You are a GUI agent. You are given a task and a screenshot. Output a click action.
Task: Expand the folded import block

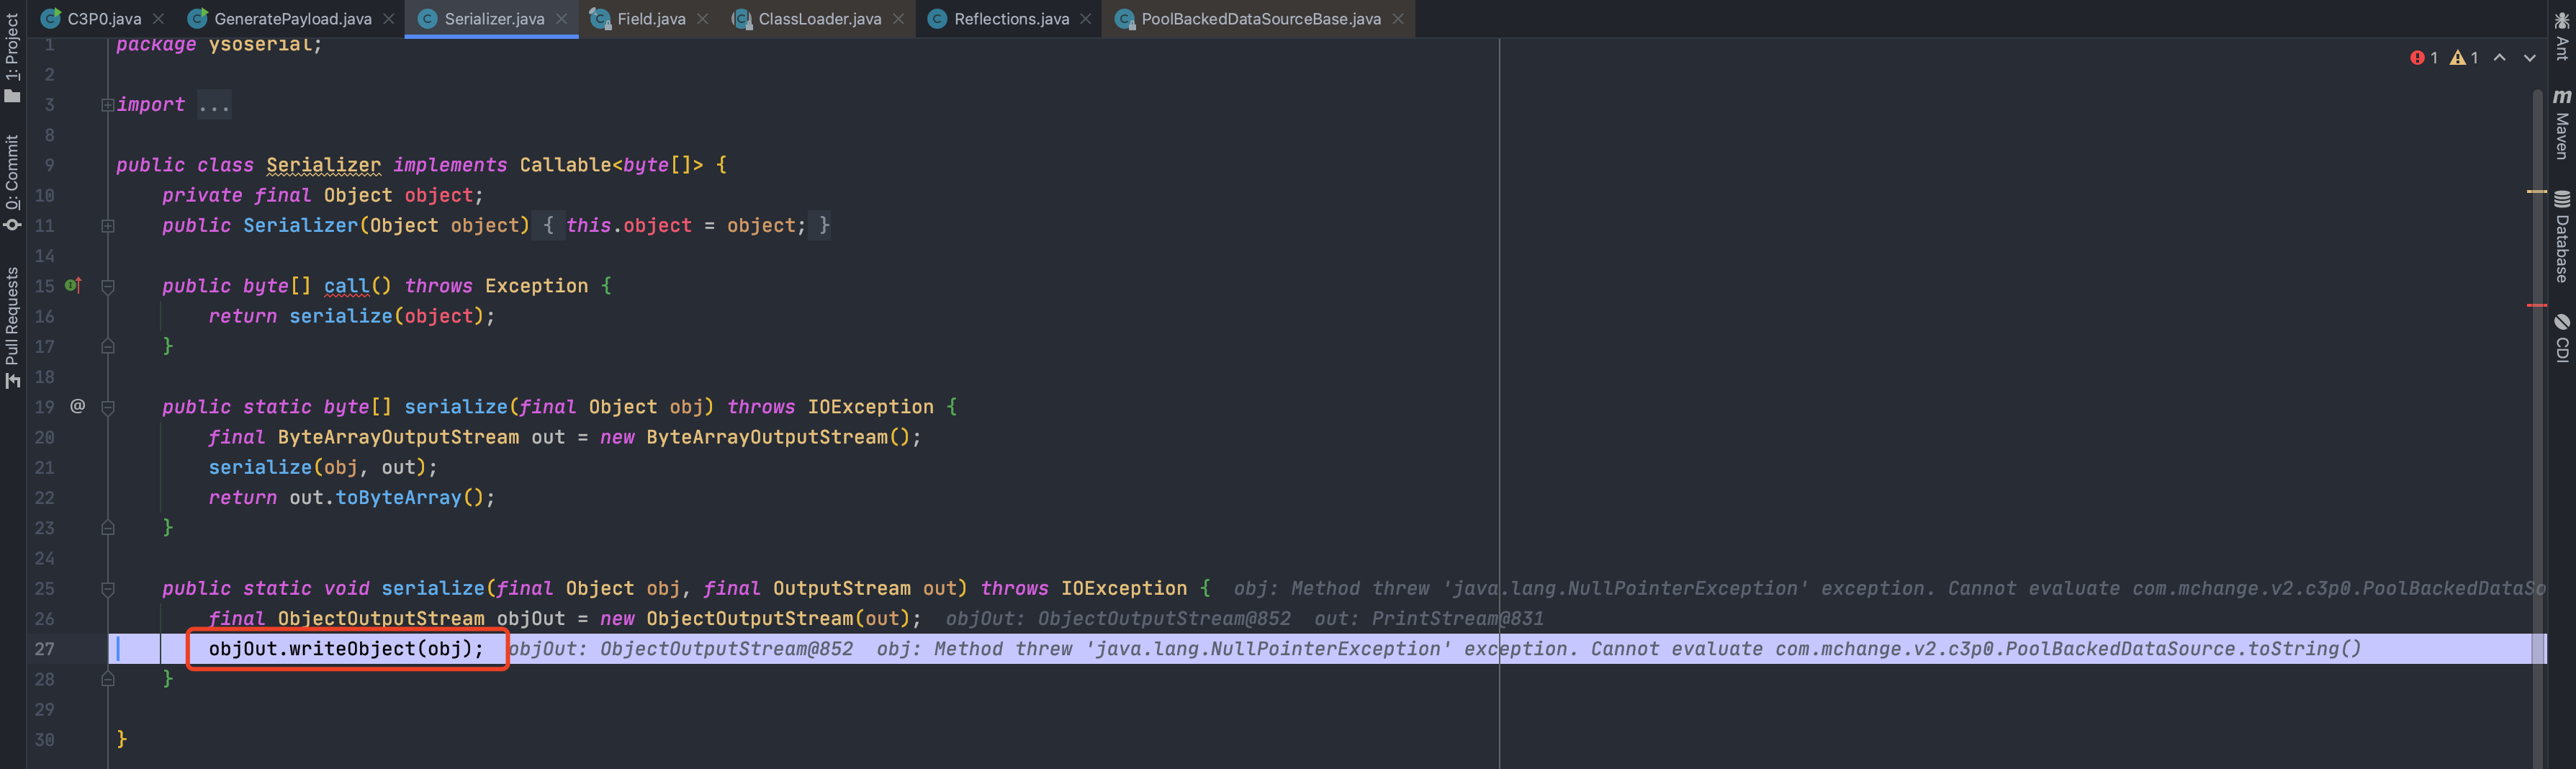tap(107, 105)
